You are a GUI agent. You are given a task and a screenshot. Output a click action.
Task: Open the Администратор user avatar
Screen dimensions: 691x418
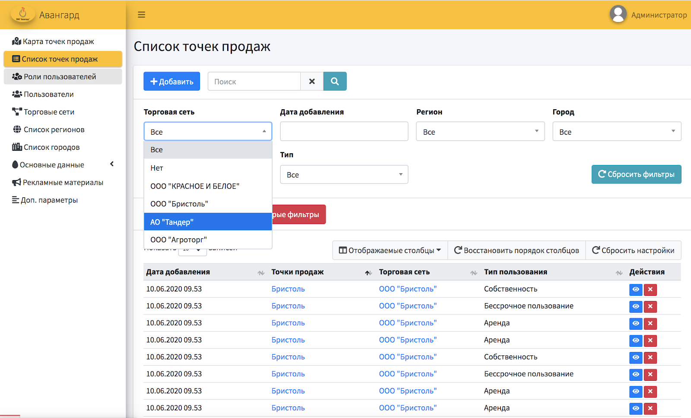(618, 14)
